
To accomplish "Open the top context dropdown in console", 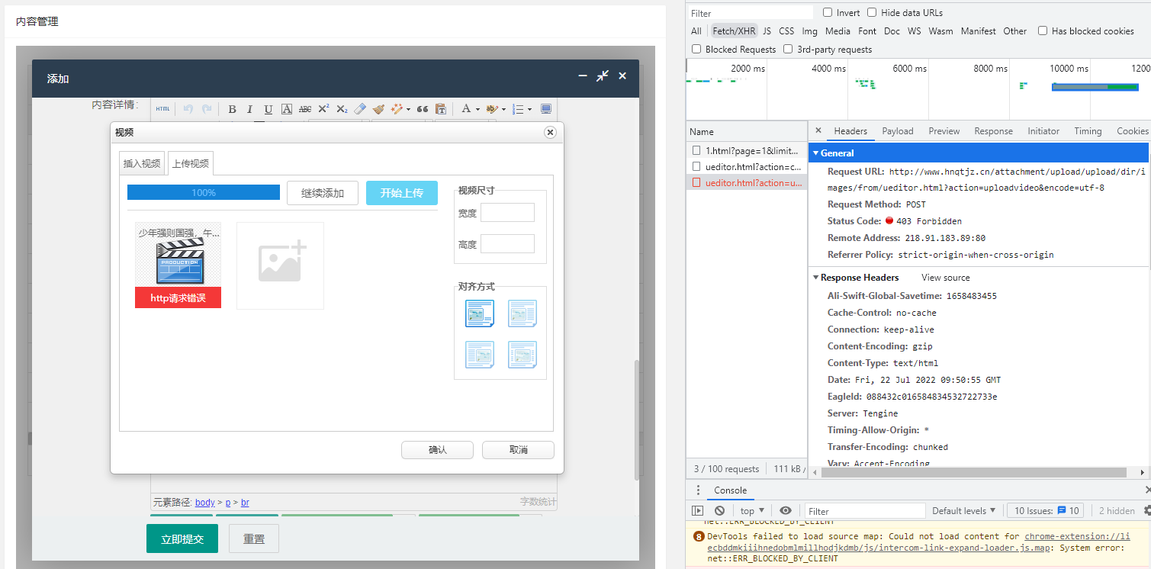I will (x=752, y=510).
